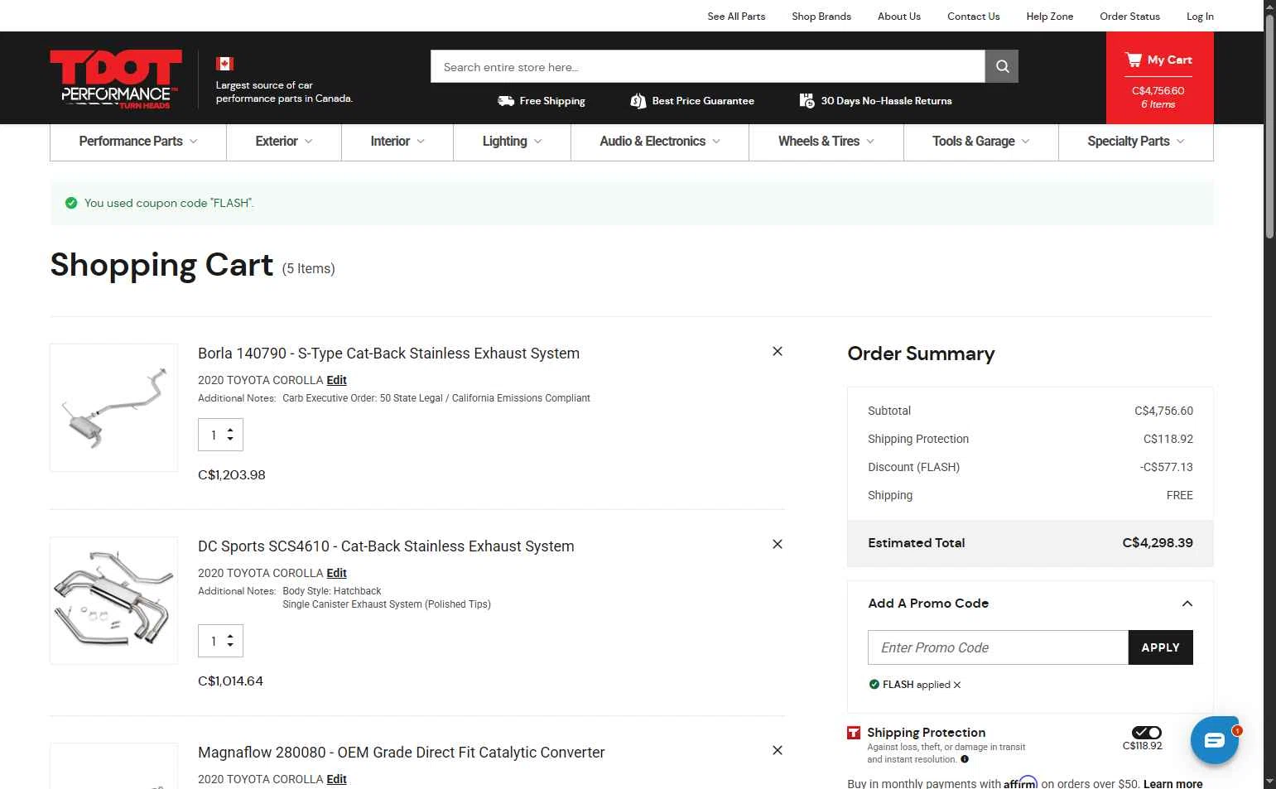Click Borla exhaust product thumbnail

pos(114,408)
